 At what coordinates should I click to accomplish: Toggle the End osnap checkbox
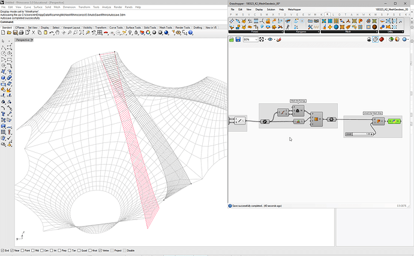3,251
